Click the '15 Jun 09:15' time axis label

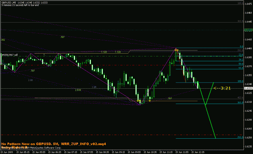tap(119, 152)
